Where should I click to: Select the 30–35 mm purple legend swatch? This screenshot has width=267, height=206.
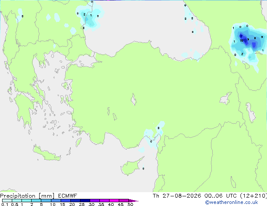pos(95,201)
